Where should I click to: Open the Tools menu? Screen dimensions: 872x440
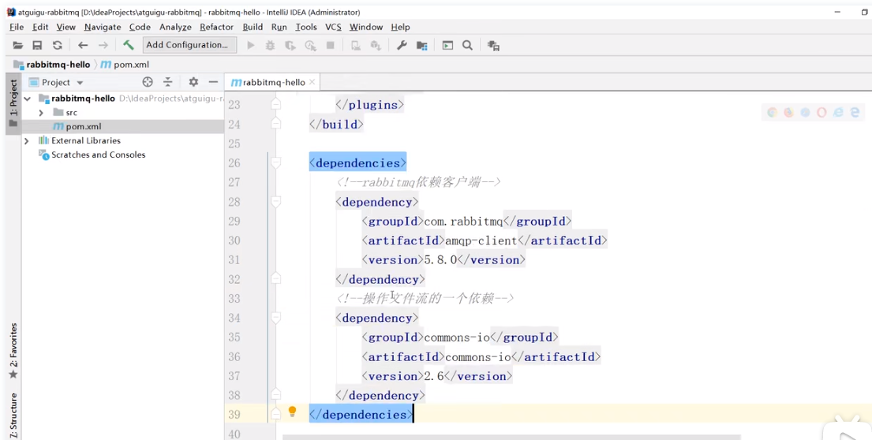point(306,27)
